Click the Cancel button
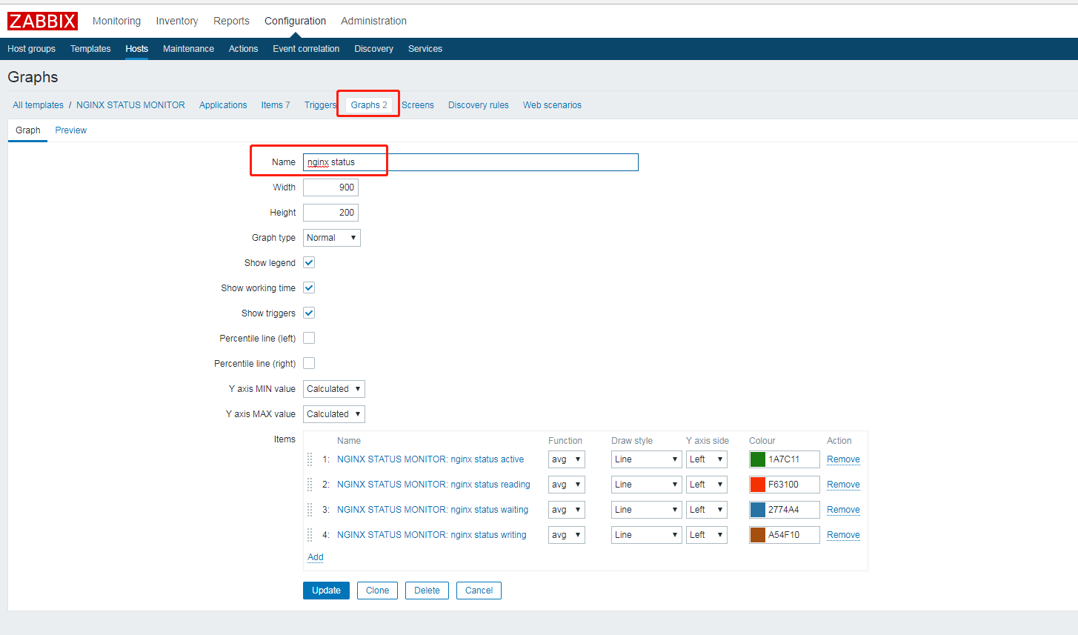Viewport: 1078px width, 635px height. [479, 591]
